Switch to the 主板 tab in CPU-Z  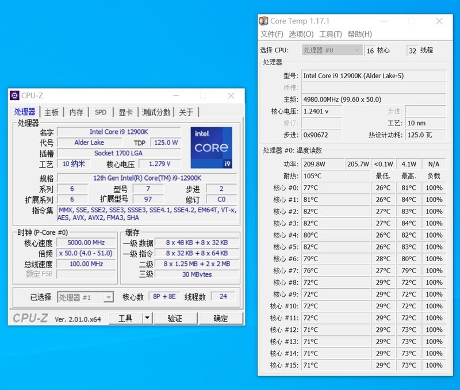[51, 113]
